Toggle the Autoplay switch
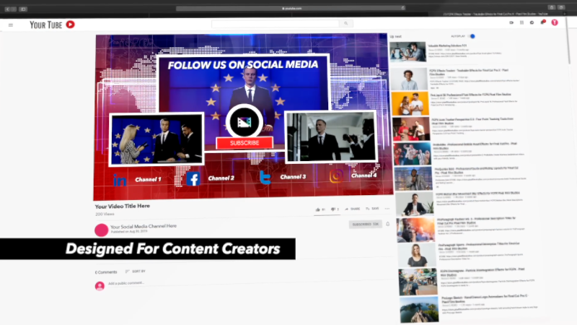The width and height of the screenshot is (577, 325). click(472, 36)
